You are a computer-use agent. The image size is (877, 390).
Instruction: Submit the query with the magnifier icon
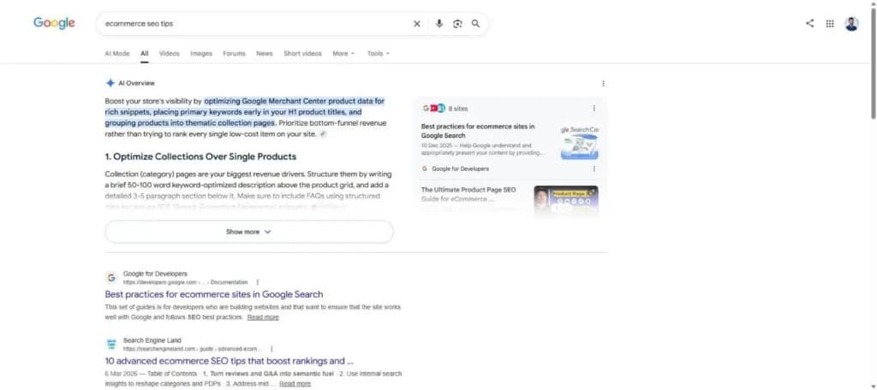point(475,23)
